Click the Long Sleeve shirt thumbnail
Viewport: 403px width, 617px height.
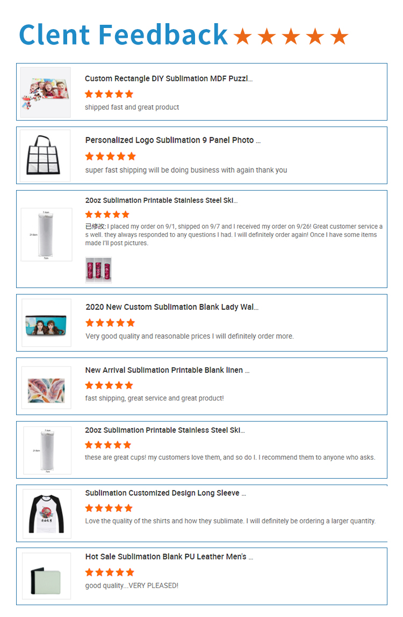[x=46, y=514]
